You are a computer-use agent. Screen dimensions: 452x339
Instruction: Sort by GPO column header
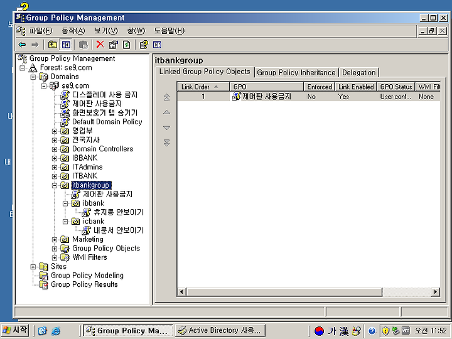266,87
